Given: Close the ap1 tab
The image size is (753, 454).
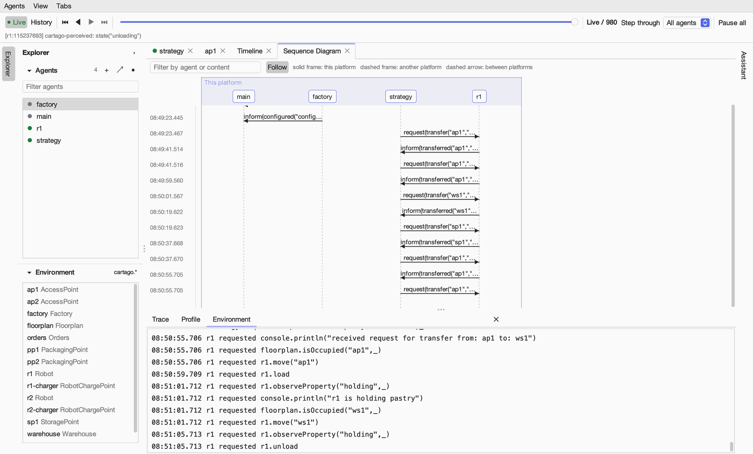Looking at the screenshot, I should [x=223, y=51].
